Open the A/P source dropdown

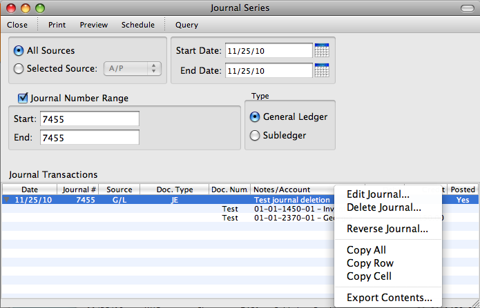coord(132,68)
